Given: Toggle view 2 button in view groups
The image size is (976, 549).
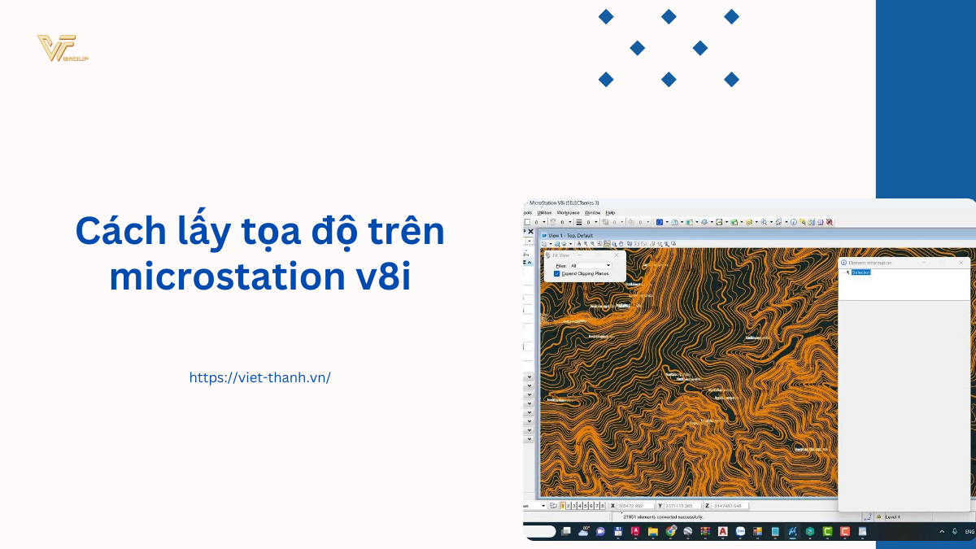Looking at the screenshot, I should (569, 506).
